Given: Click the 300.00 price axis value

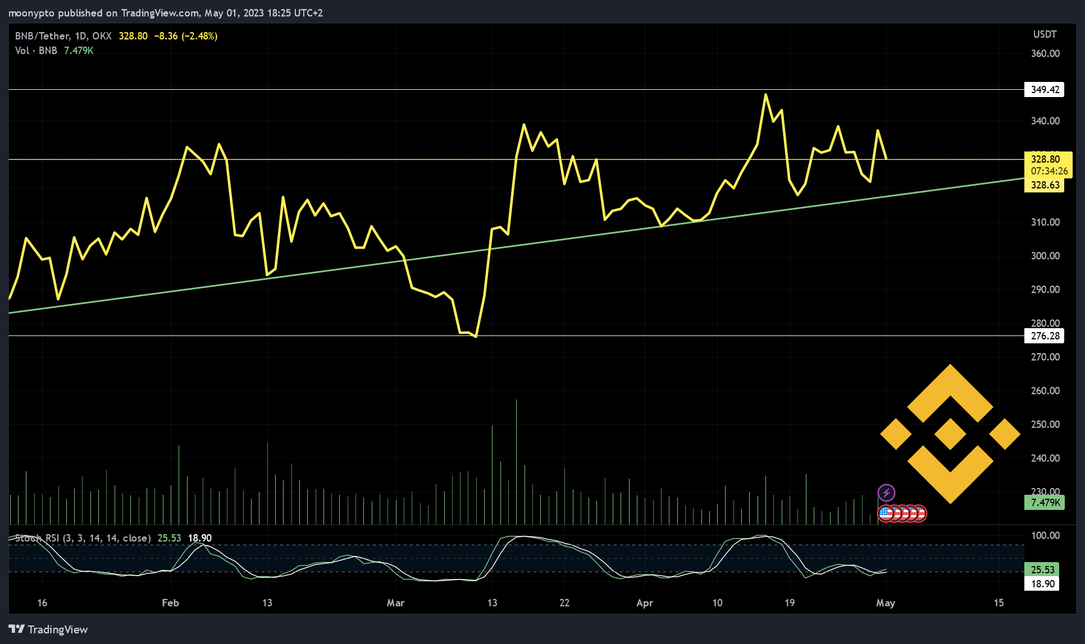Looking at the screenshot, I should (1045, 256).
